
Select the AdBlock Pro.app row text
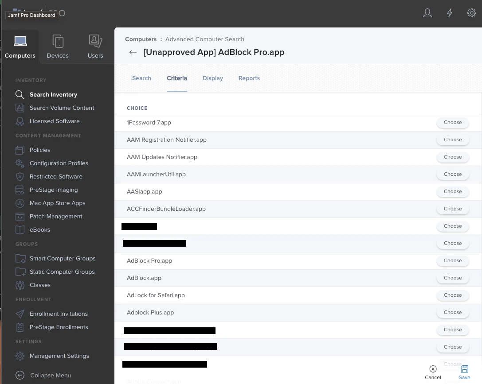(x=149, y=260)
